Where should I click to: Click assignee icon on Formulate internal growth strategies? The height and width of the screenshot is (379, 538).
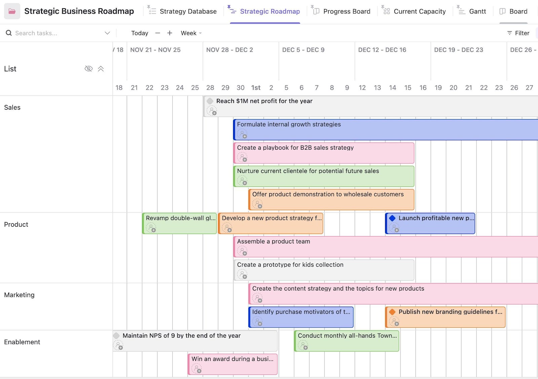coord(242,134)
